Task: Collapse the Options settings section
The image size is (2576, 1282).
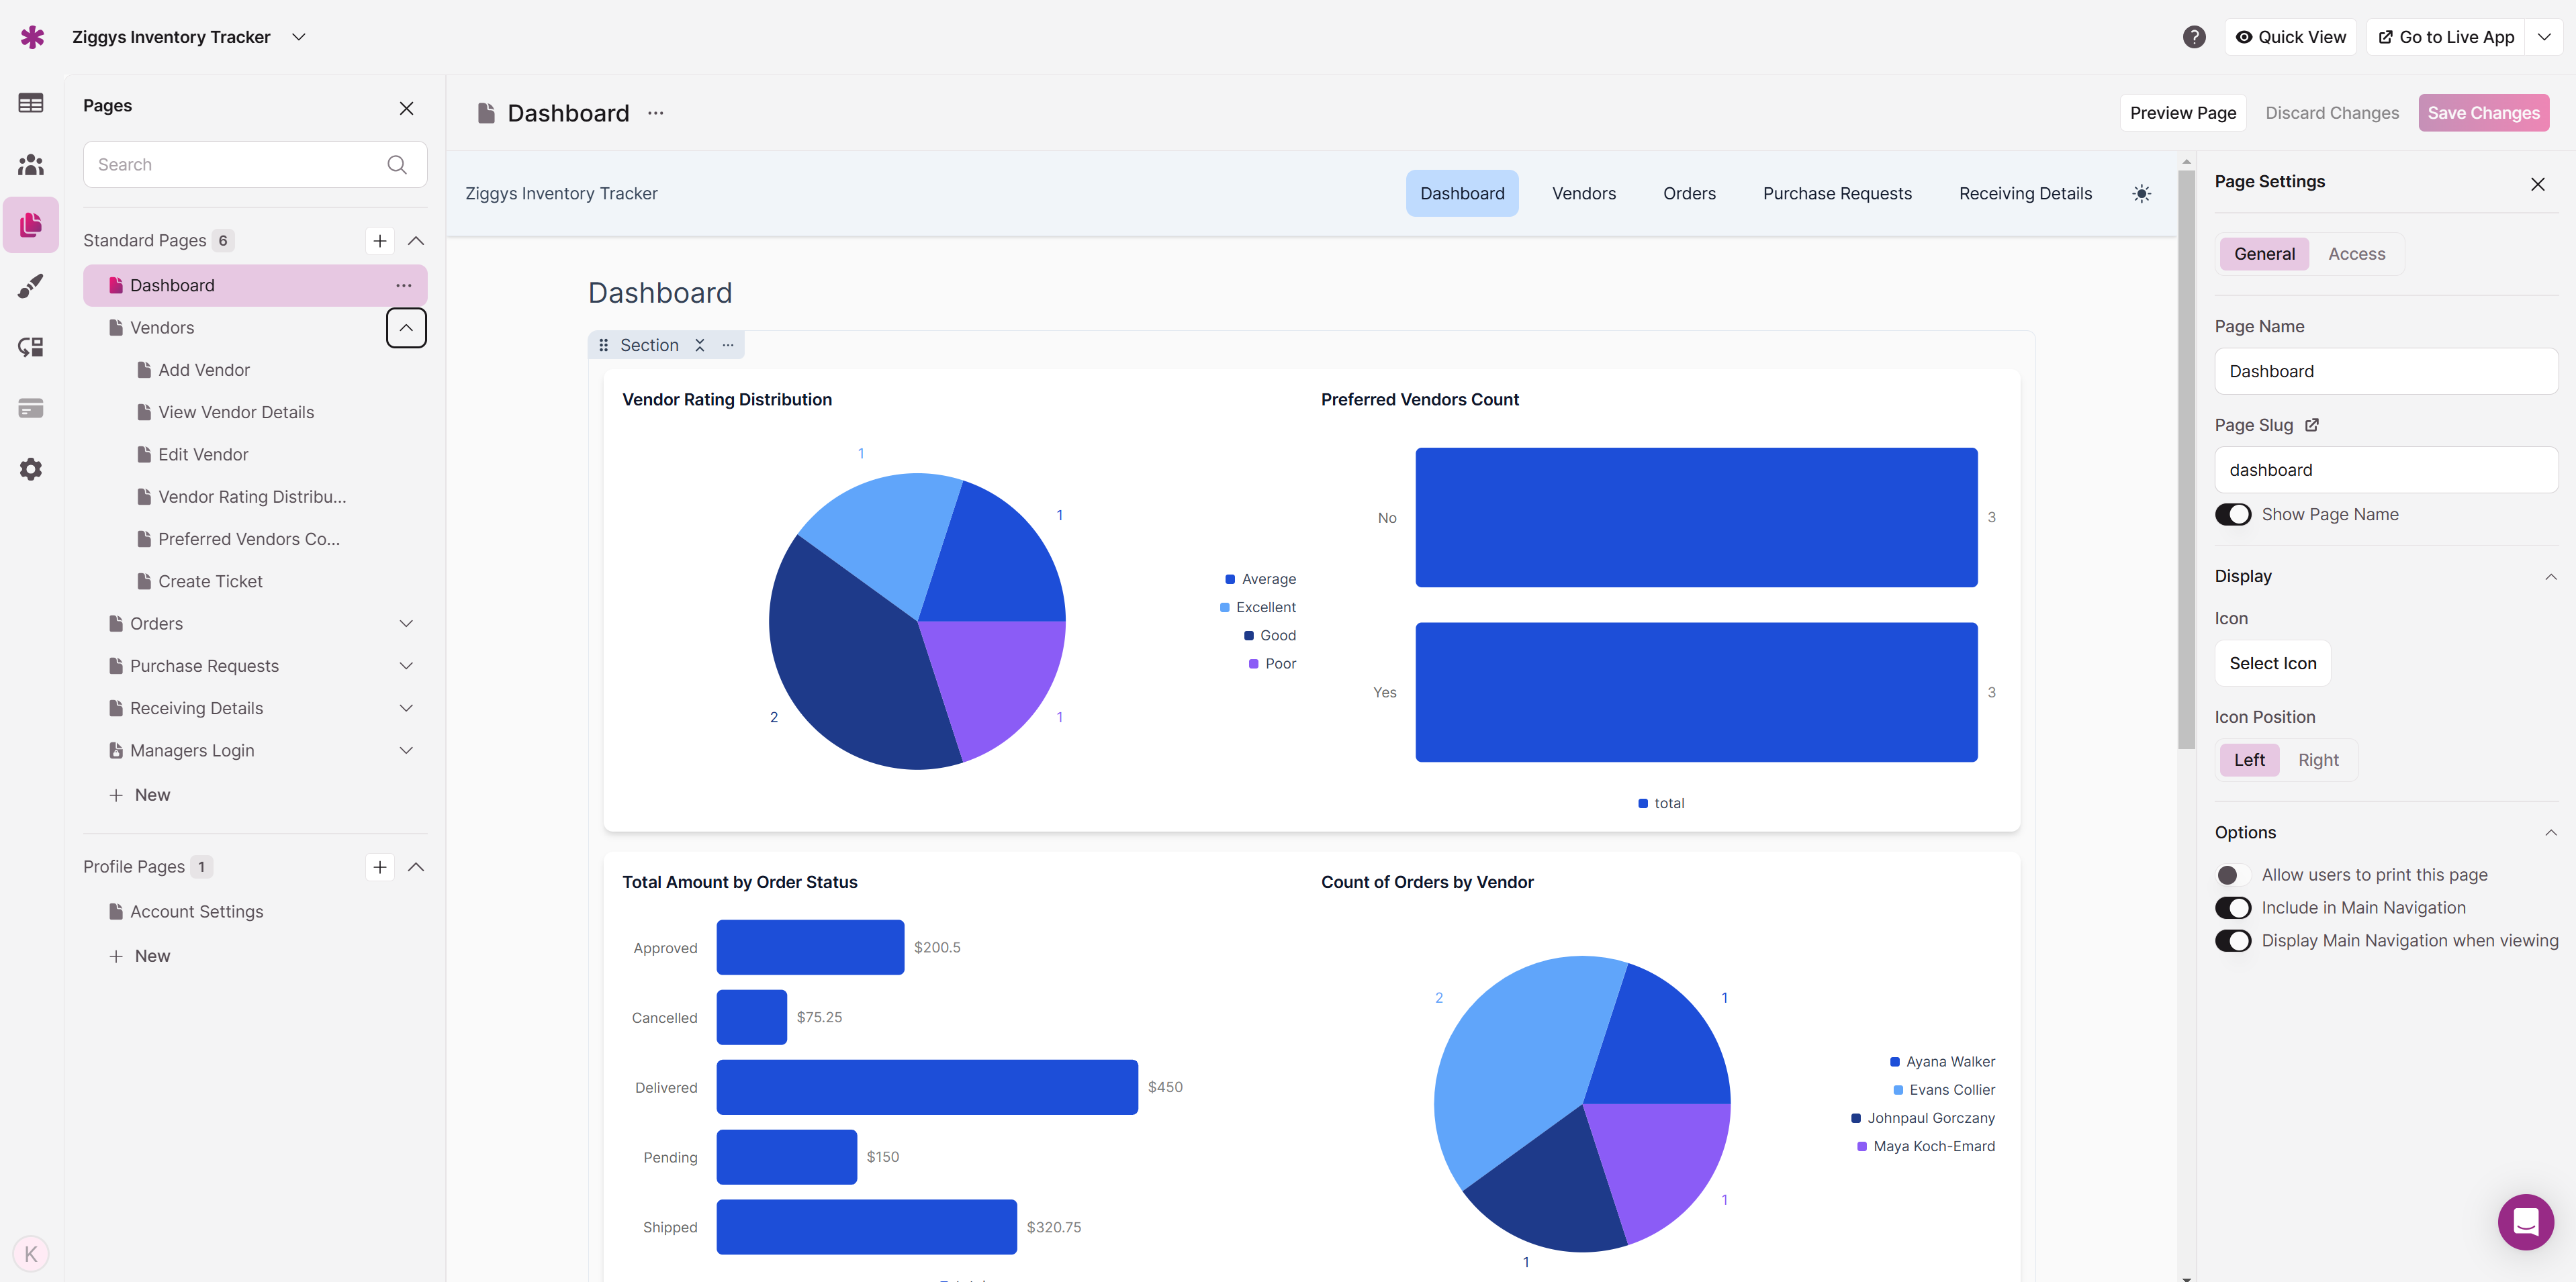Action: (x=2550, y=832)
